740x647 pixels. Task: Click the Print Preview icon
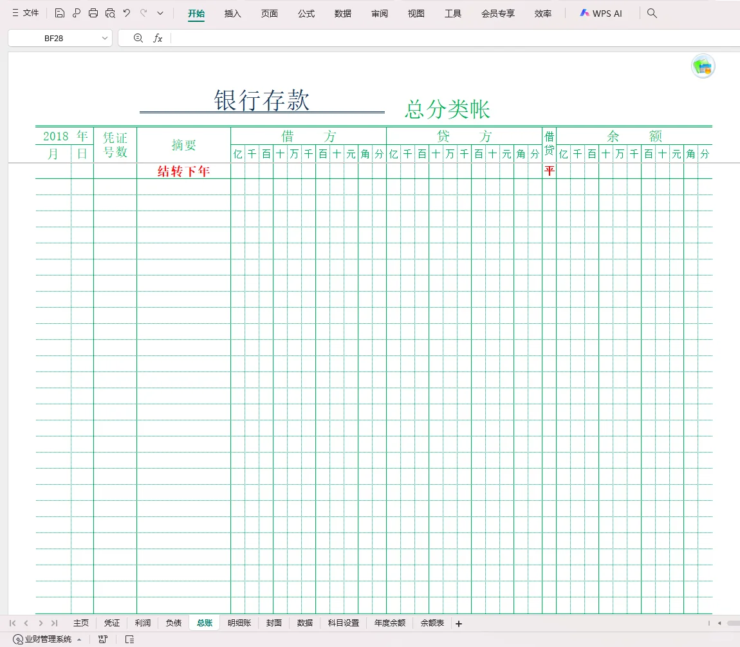click(110, 12)
